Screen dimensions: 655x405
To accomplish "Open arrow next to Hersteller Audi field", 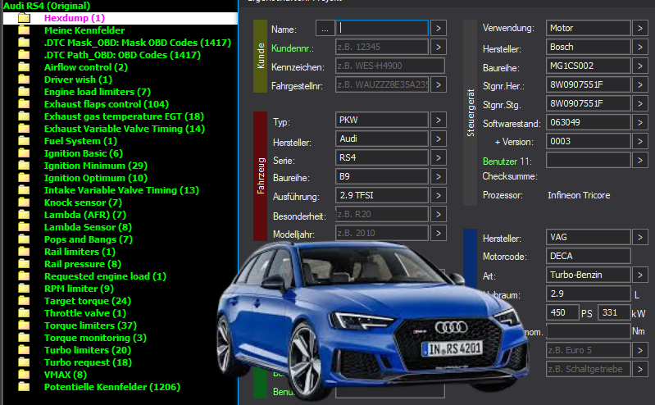I will 439,139.
